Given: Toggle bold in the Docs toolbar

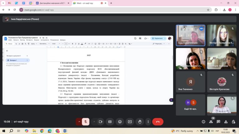Looking at the screenshot, I should coord(73,44).
